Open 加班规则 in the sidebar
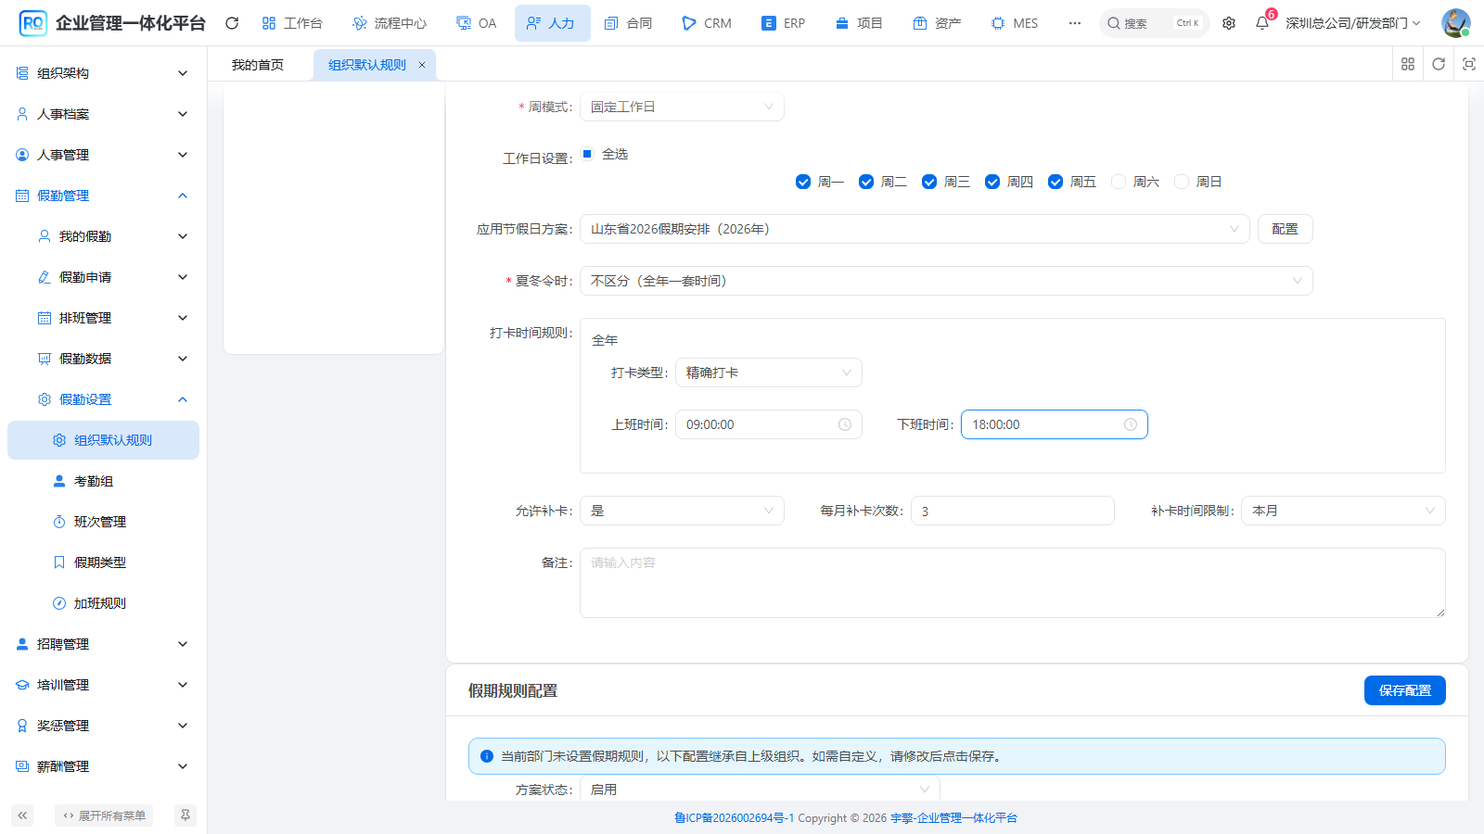The image size is (1484, 834). (x=103, y=603)
